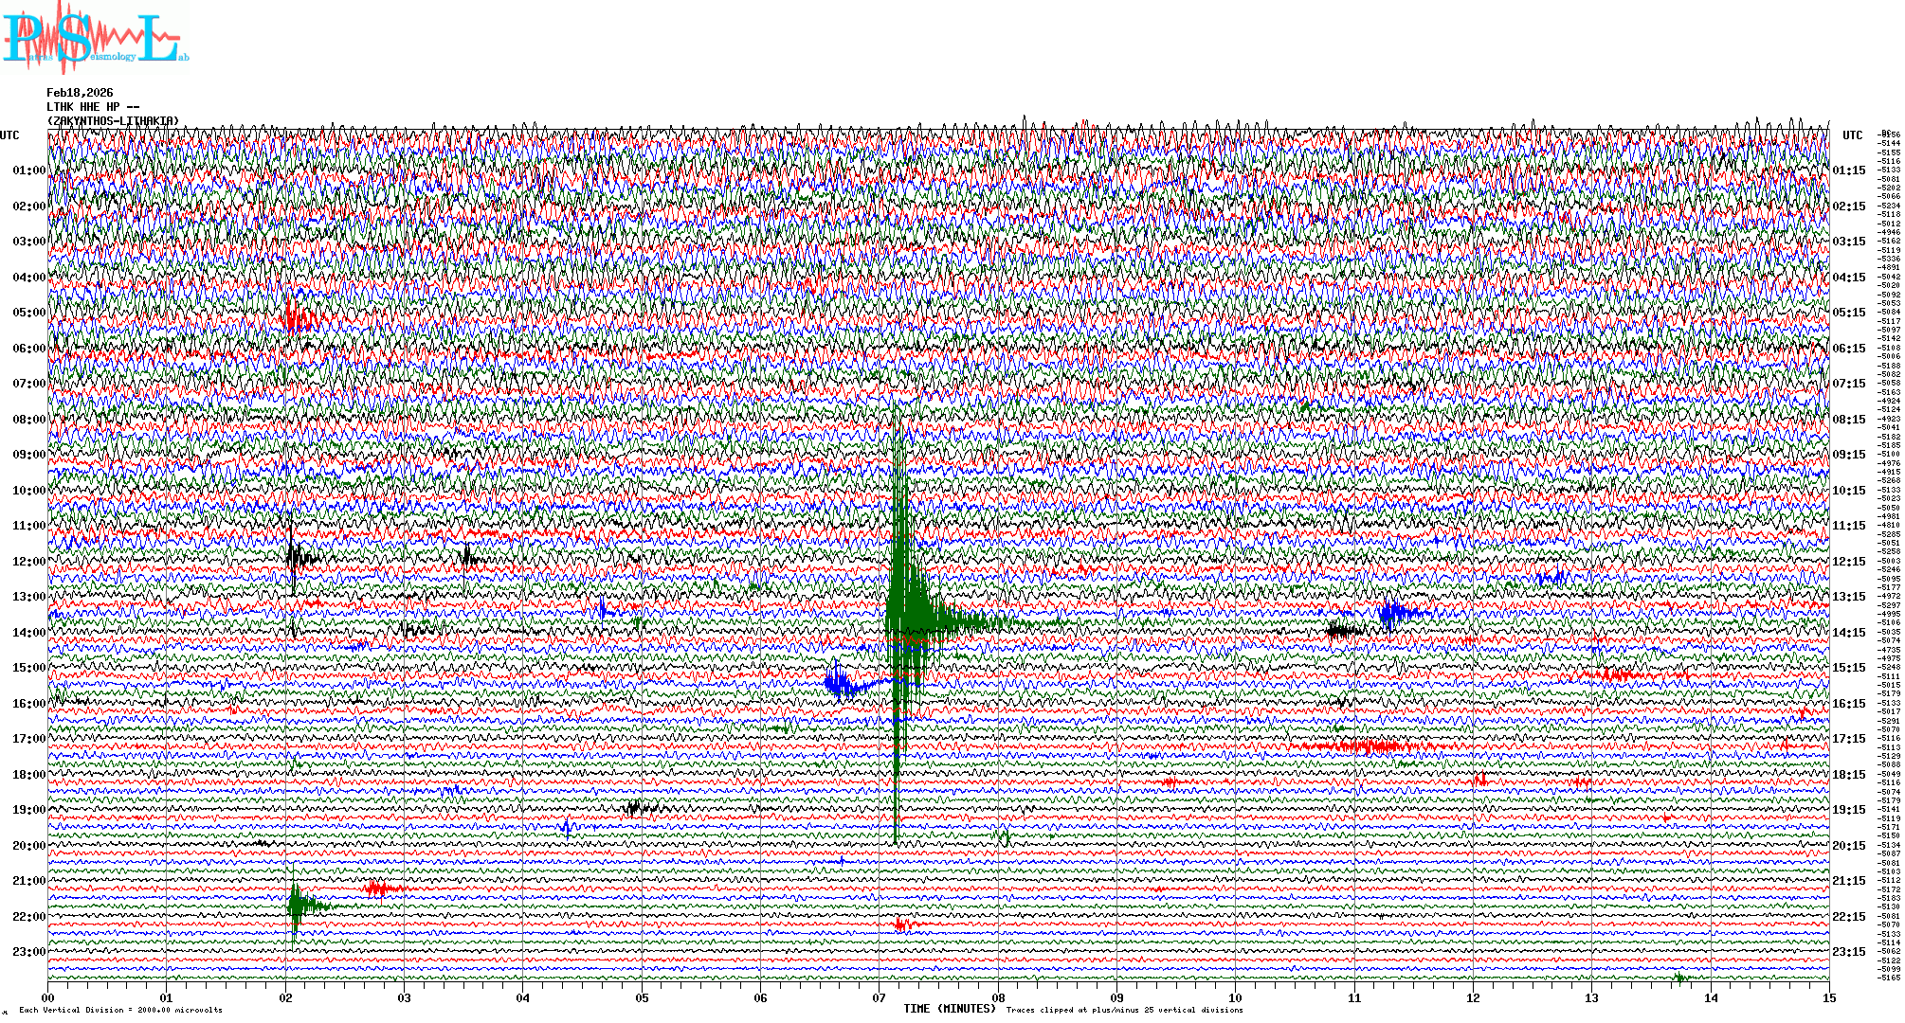
Task: Click the Feb18,2026 date text
Action: (80, 93)
